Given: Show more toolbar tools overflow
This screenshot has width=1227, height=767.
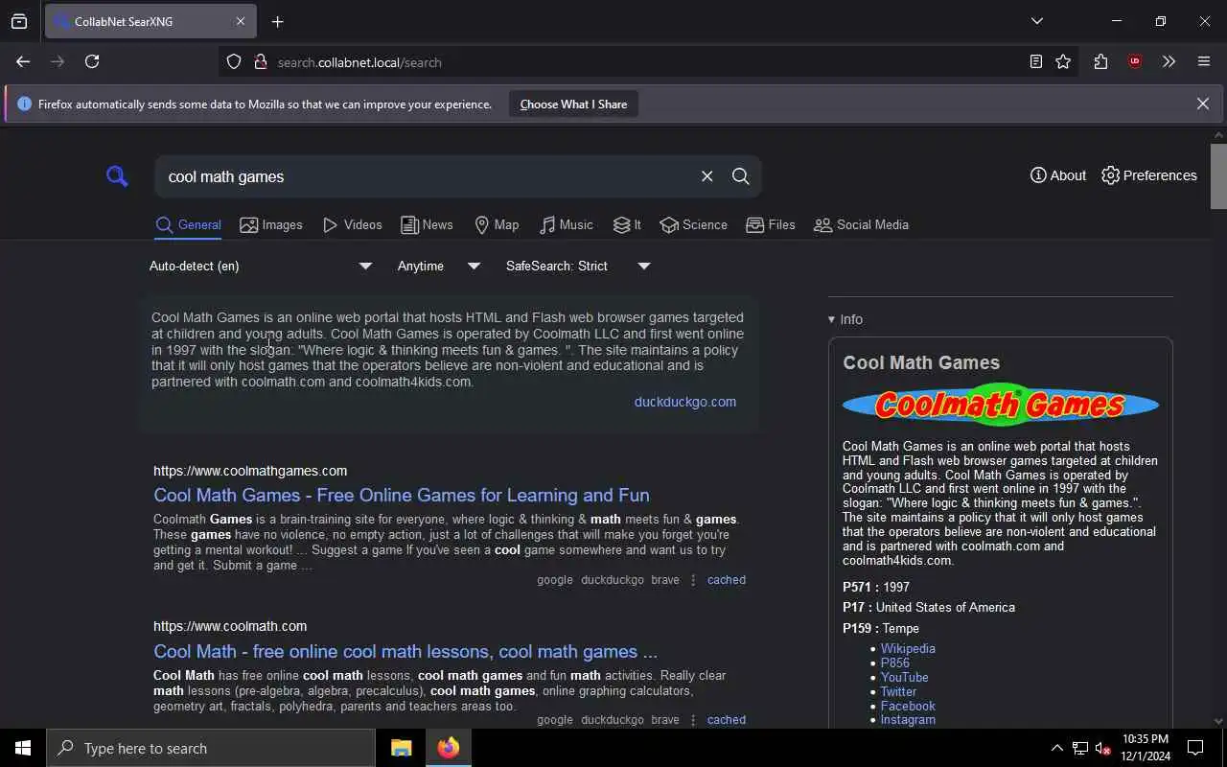Looking at the screenshot, I should pyautogui.click(x=1169, y=61).
